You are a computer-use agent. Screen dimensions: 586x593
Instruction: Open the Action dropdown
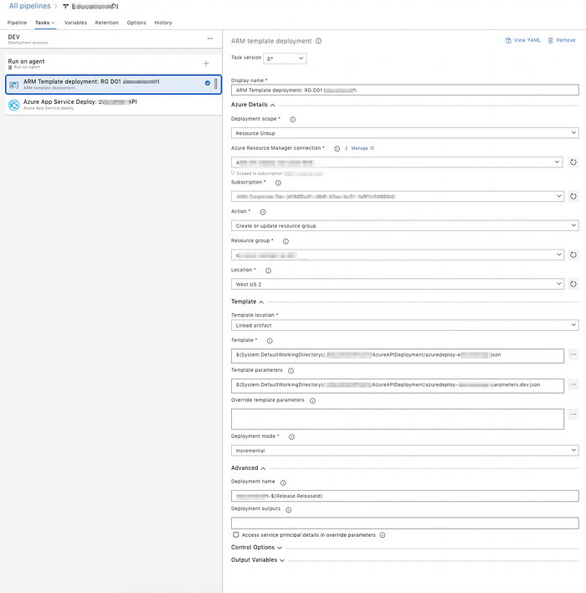pos(404,226)
